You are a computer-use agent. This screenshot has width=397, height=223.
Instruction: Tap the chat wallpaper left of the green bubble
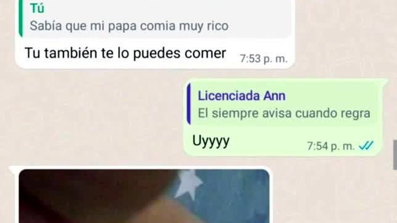click(93, 118)
